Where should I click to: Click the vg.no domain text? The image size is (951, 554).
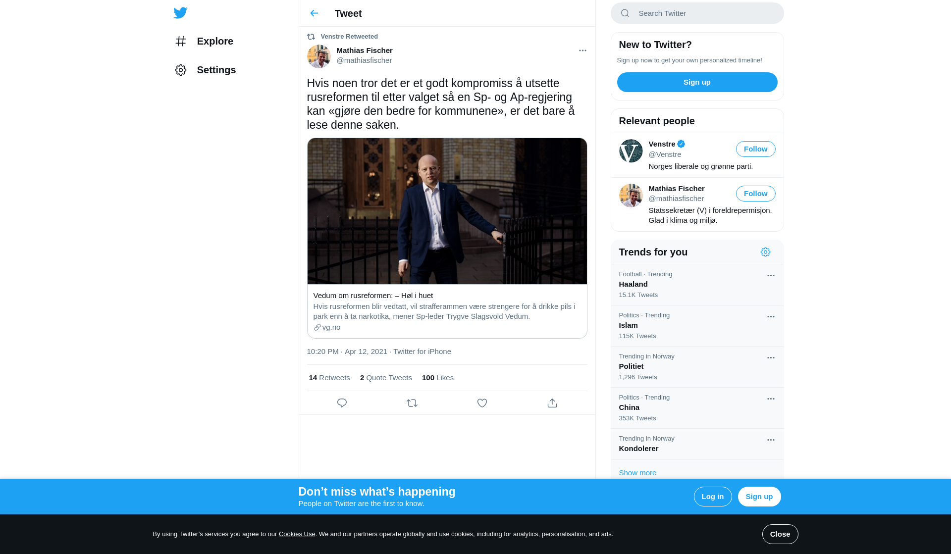(331, 327)
